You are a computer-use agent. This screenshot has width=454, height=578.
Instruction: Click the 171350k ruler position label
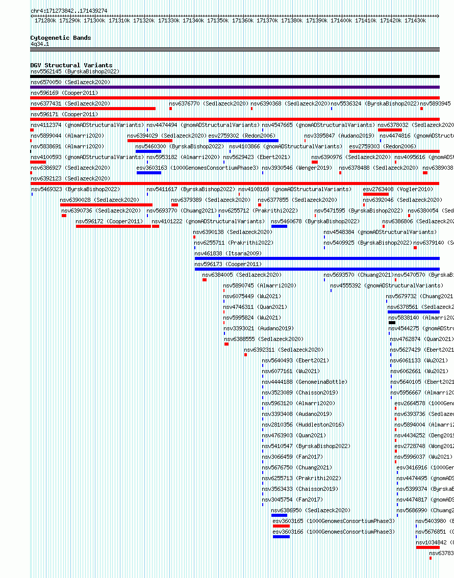click(x=218, y=20)
